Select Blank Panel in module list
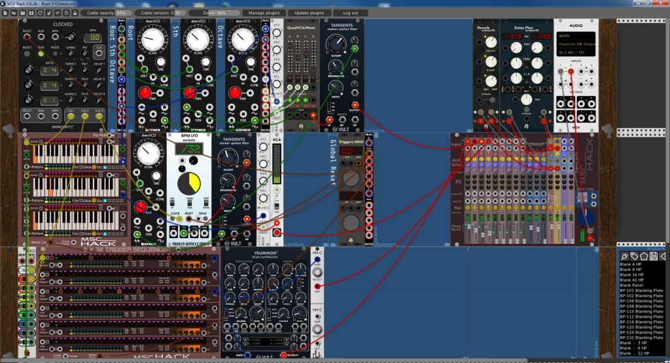 coord(631,285)
